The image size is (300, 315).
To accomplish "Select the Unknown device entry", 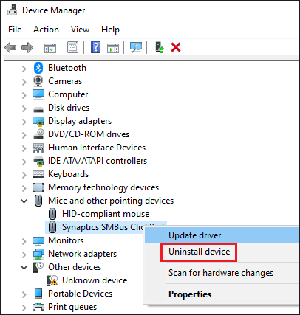I will click(95, 280).
